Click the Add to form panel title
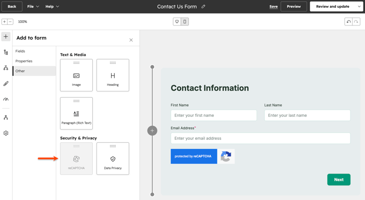 (x=31, y=38)
